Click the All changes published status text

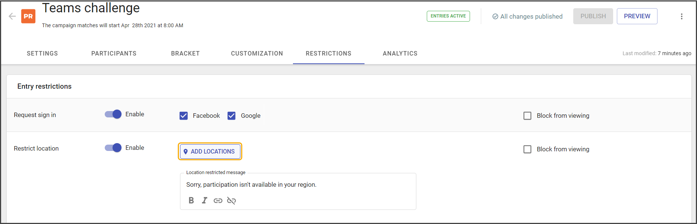tap(532, 16)
